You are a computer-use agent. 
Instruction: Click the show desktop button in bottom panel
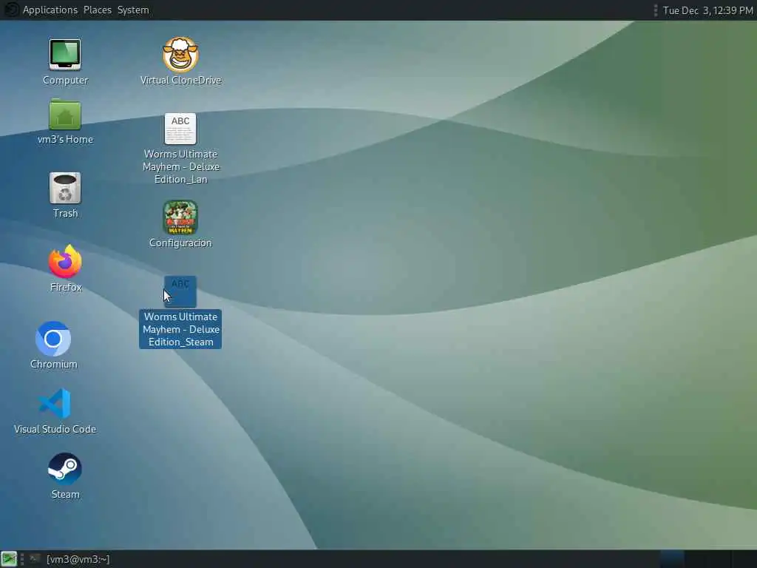pos(9,559)
